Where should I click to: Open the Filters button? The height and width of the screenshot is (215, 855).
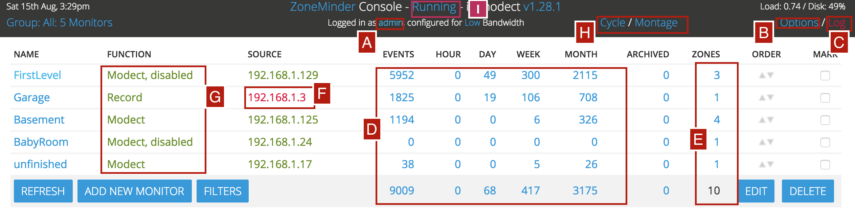click(x=223, y=191)
